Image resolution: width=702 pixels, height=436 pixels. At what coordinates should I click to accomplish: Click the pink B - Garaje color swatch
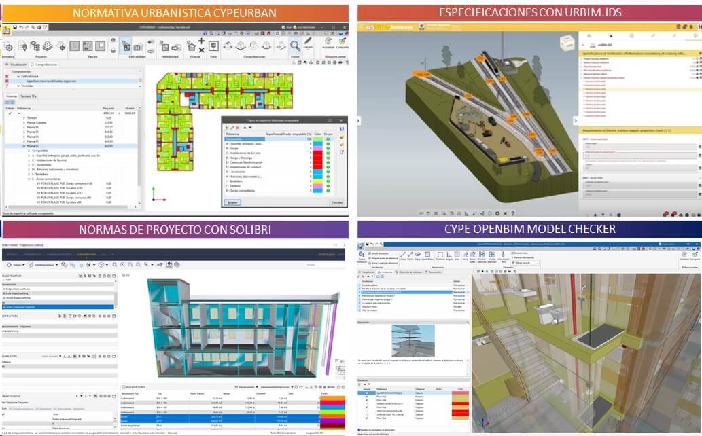(317, 149)
